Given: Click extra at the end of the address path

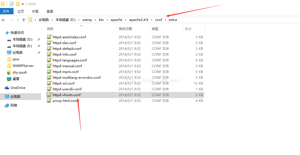Looking at the screenshot, I should pos(173,20).
